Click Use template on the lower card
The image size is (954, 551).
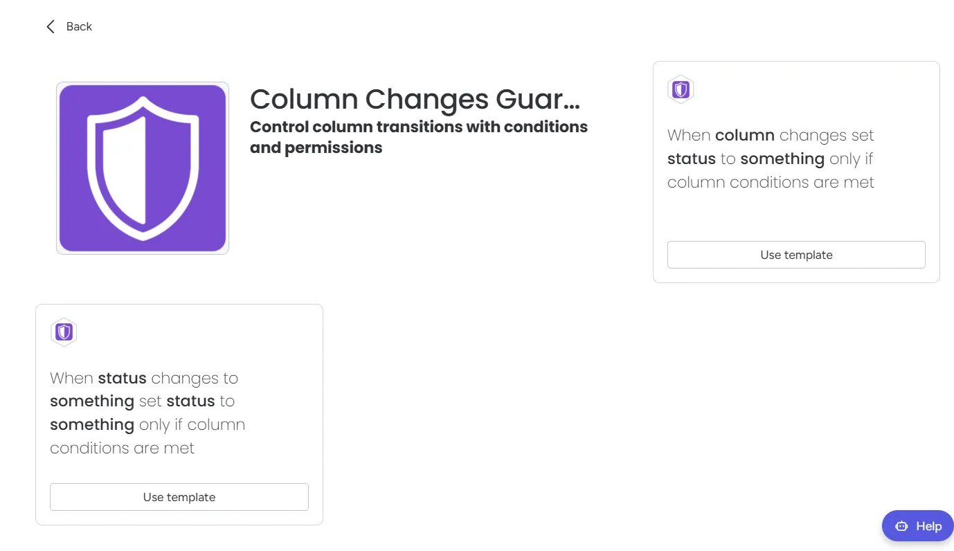(x=179, y=497)
